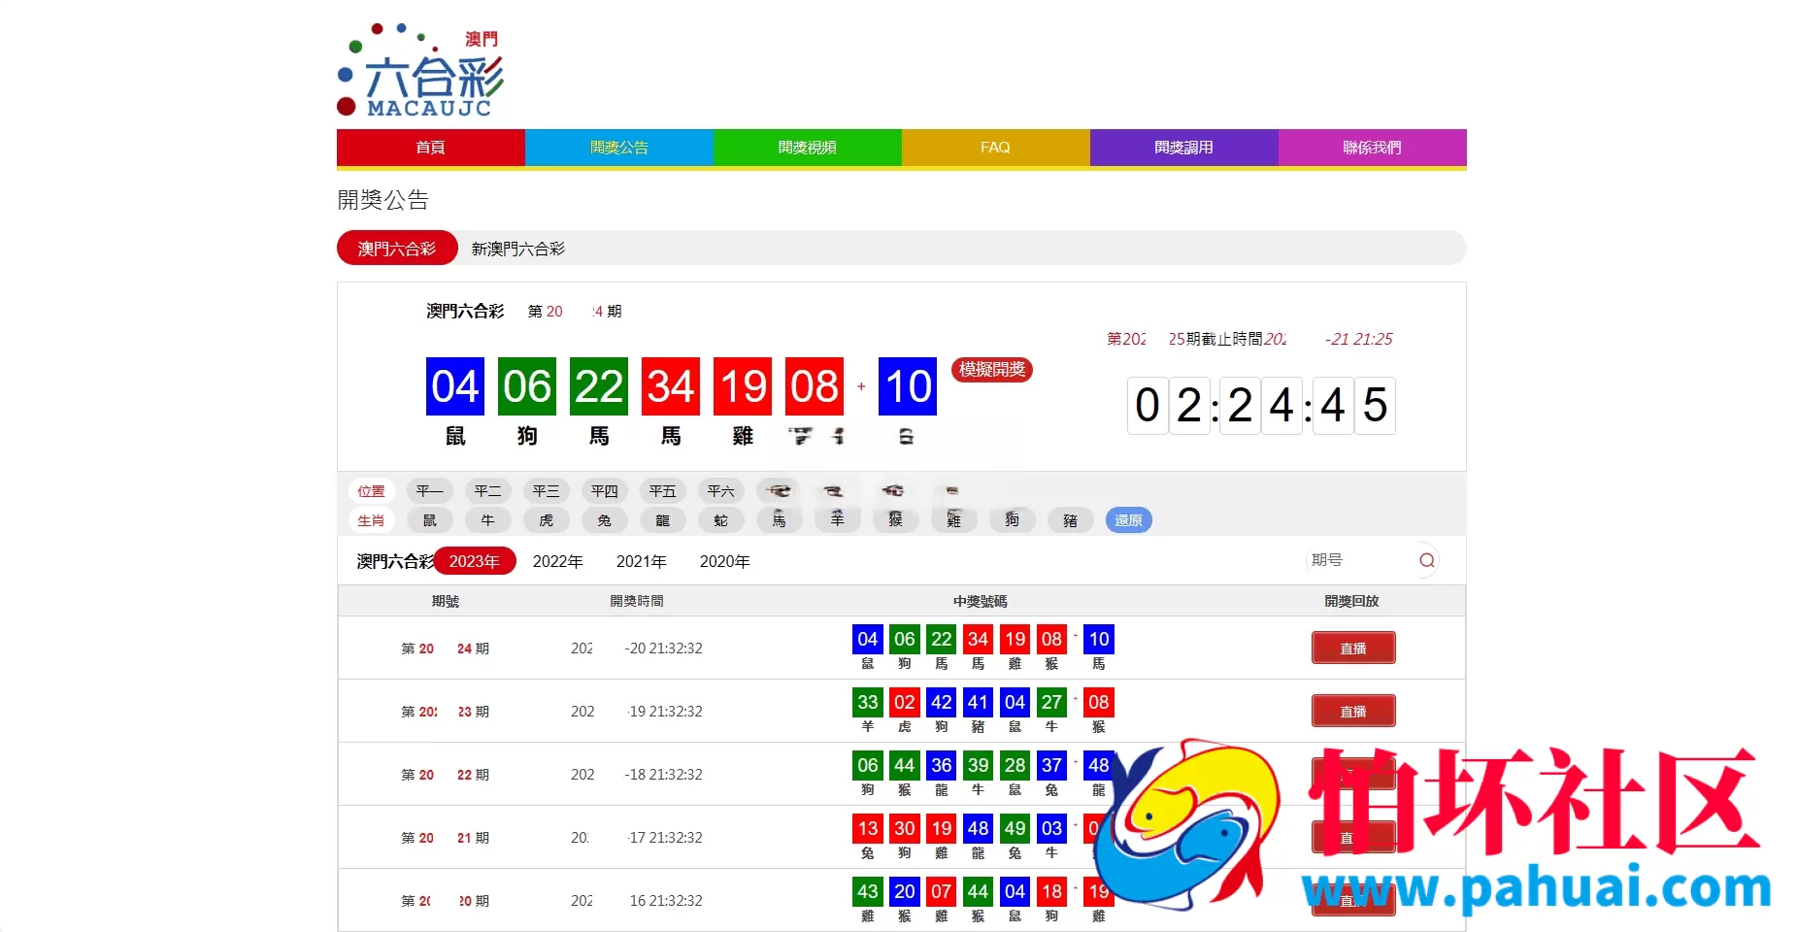Screen dimensions: 1797x932
Task: Click the search magnifier icon beside 期号
Action: [1426, 560]
